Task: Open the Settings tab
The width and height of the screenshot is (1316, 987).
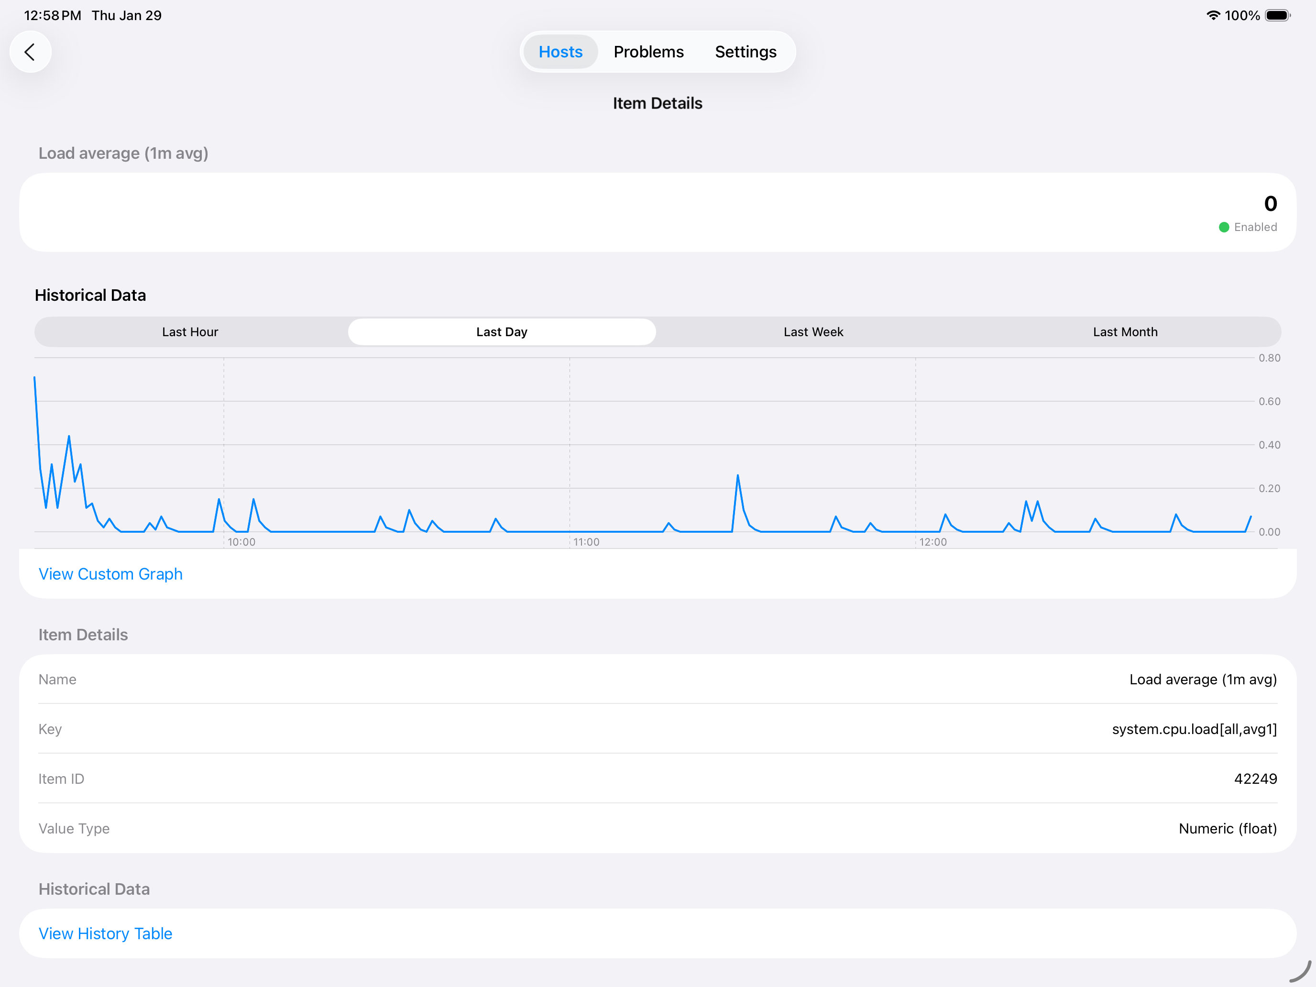Action: (746, 52)
